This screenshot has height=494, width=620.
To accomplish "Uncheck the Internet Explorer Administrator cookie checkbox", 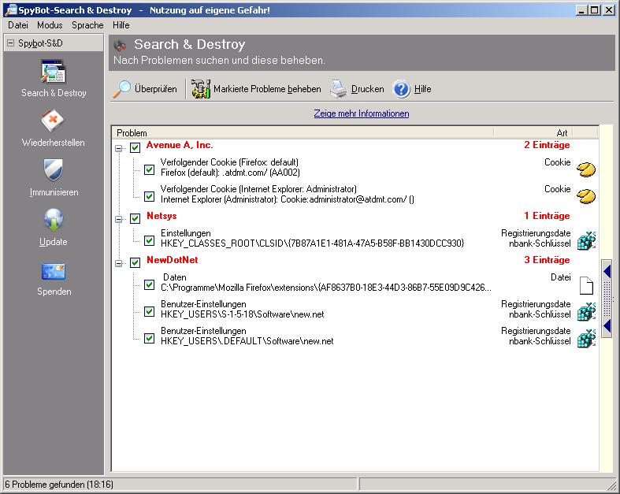I will (x=149, y=196).
